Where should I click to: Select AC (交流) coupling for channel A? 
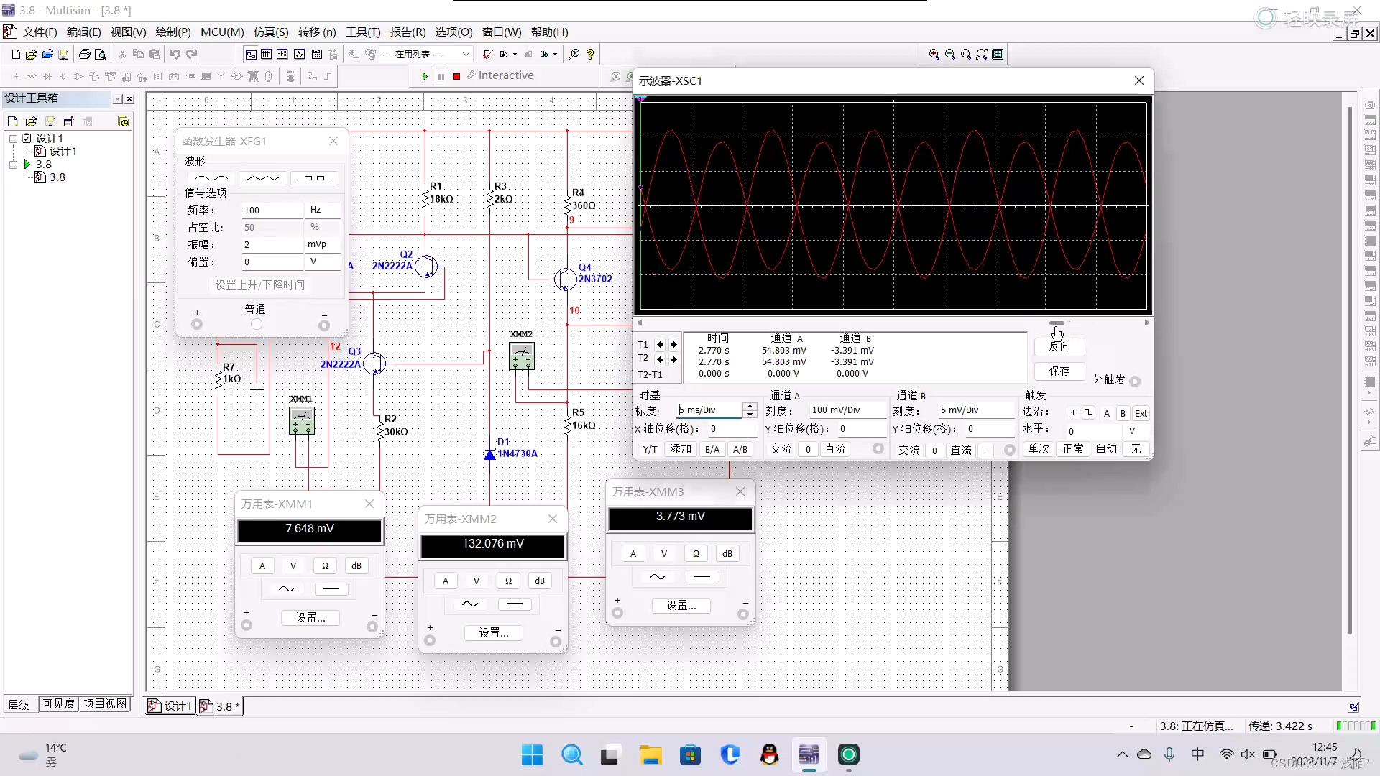(x=781, y=449)
